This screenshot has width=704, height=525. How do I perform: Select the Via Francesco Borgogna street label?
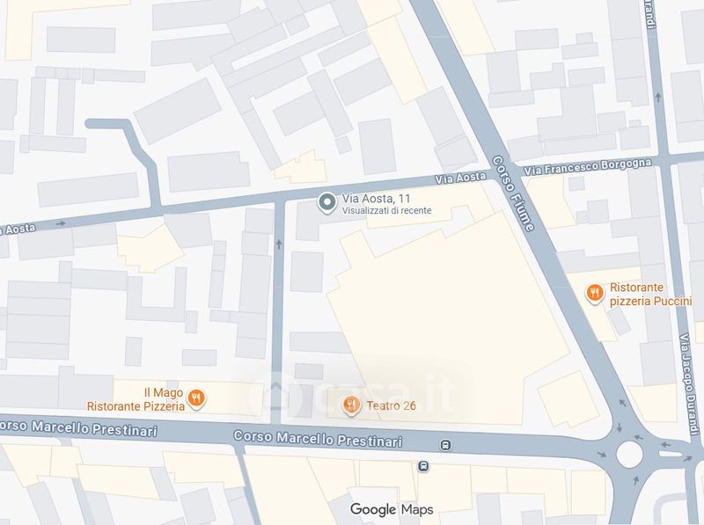[x=588, y=166]
